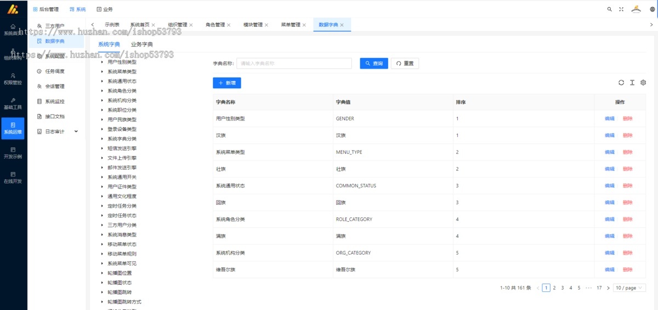Edit the 系统菜单类型 row
Viewport: 658px width, 310px height.
coord(610,152)
